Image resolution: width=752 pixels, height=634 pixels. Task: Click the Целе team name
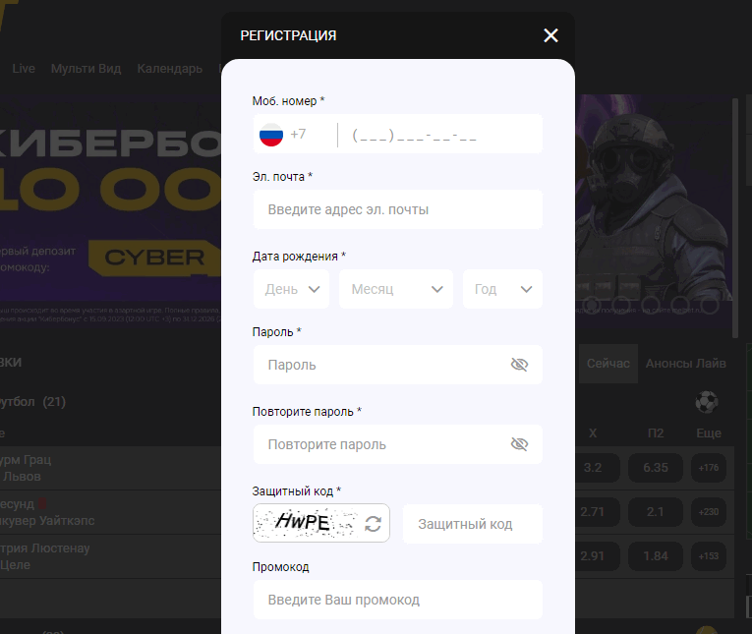(16, 565)
